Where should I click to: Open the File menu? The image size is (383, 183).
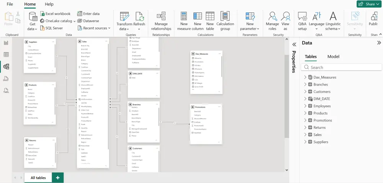click(10, 4)
